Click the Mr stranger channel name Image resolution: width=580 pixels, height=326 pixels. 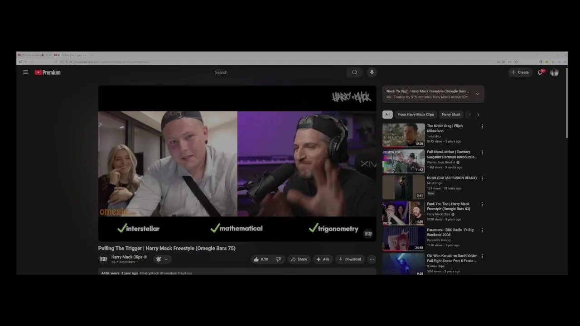[435, 183]
